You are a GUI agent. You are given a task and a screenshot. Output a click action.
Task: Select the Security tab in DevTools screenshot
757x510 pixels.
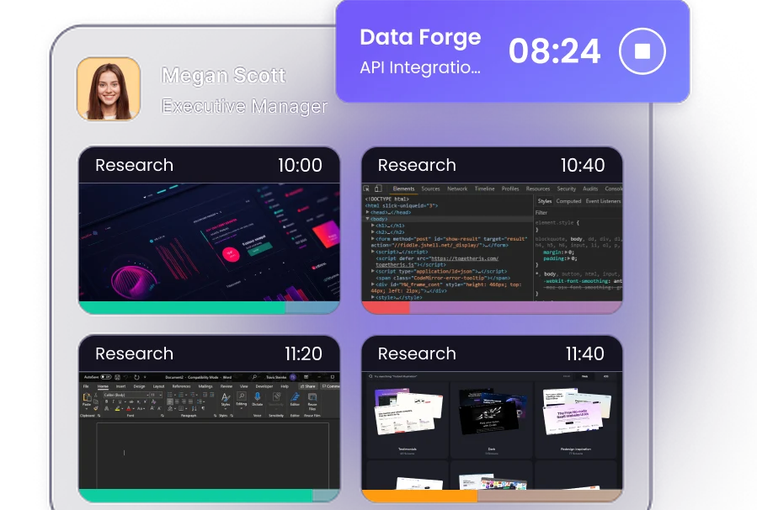point(567,189)
